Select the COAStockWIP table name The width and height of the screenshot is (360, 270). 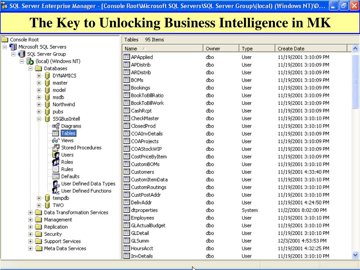pyautogui.click(x=147, y=149)
